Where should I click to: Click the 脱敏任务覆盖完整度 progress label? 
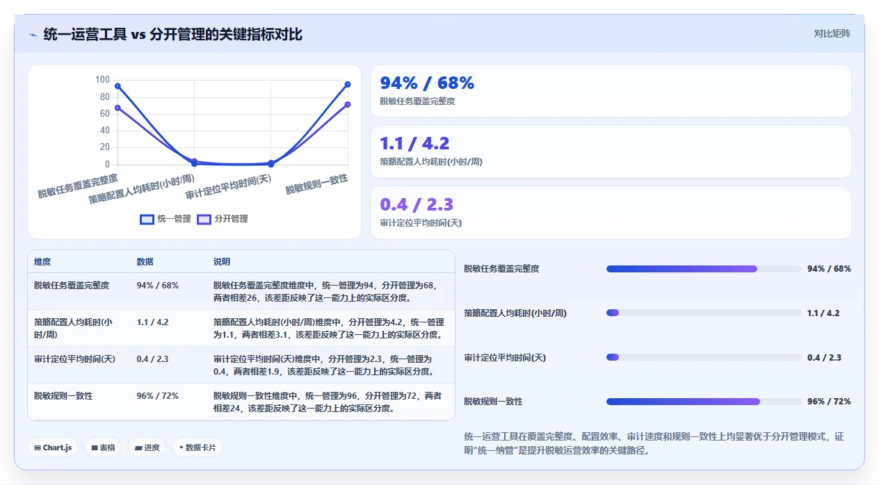[x=501, y=269]
